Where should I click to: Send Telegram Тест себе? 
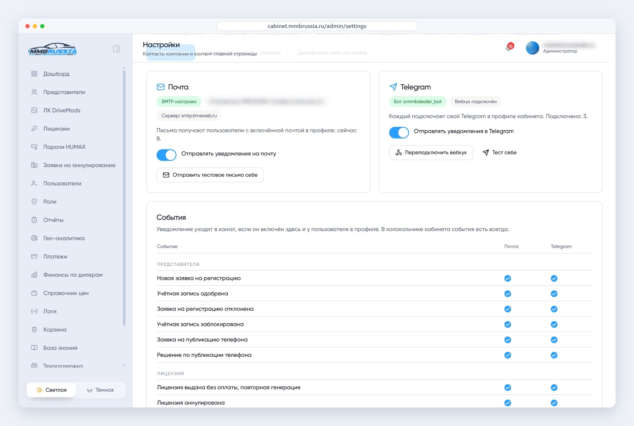499,152
